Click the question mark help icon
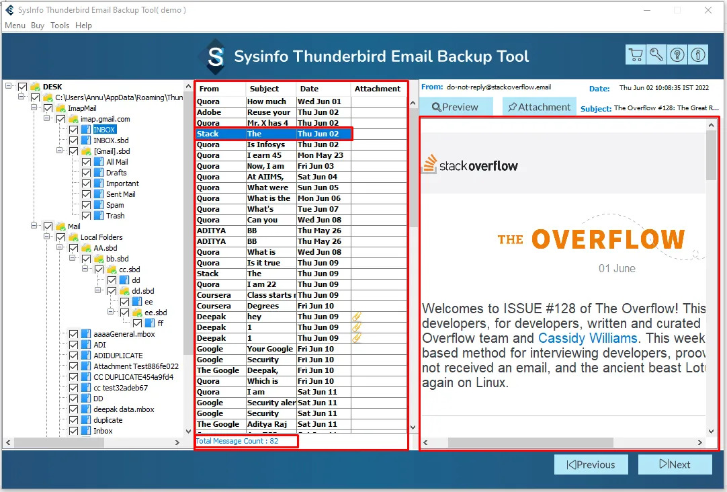 pos(677,55)
